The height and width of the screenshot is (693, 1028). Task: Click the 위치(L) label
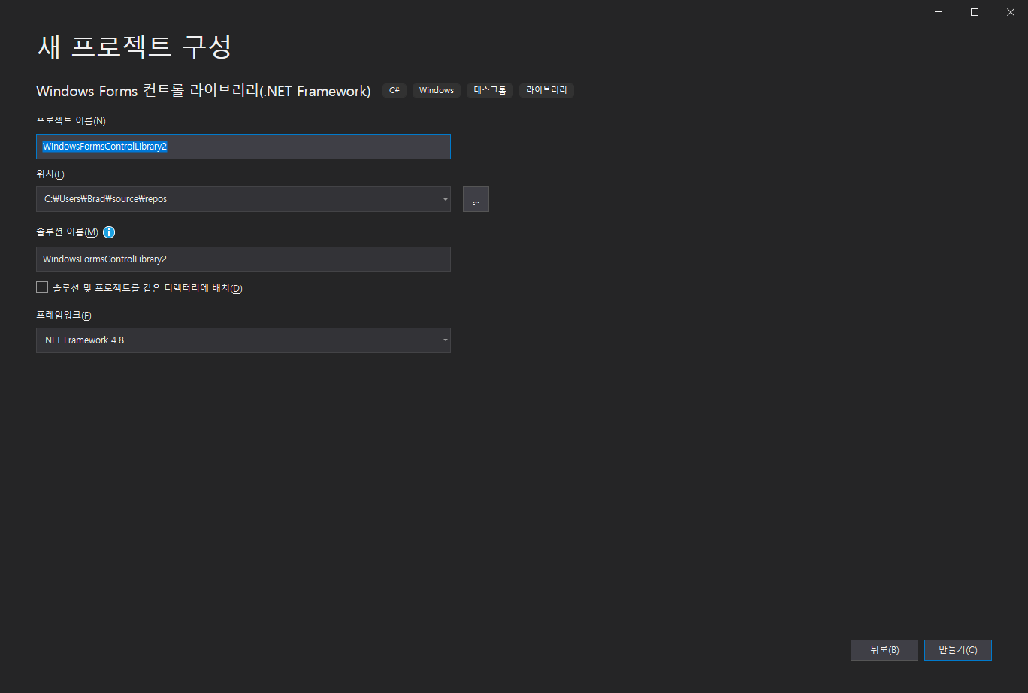click(50, 174)
